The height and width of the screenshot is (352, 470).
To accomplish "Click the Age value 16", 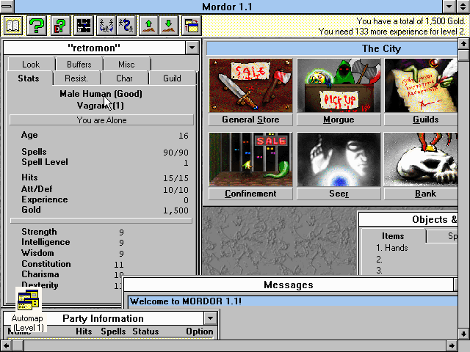I will click(184, 136).
